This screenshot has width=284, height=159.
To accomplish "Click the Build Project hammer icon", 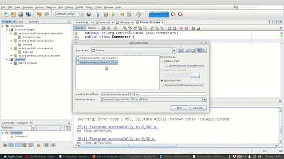I will pos(98,14).
